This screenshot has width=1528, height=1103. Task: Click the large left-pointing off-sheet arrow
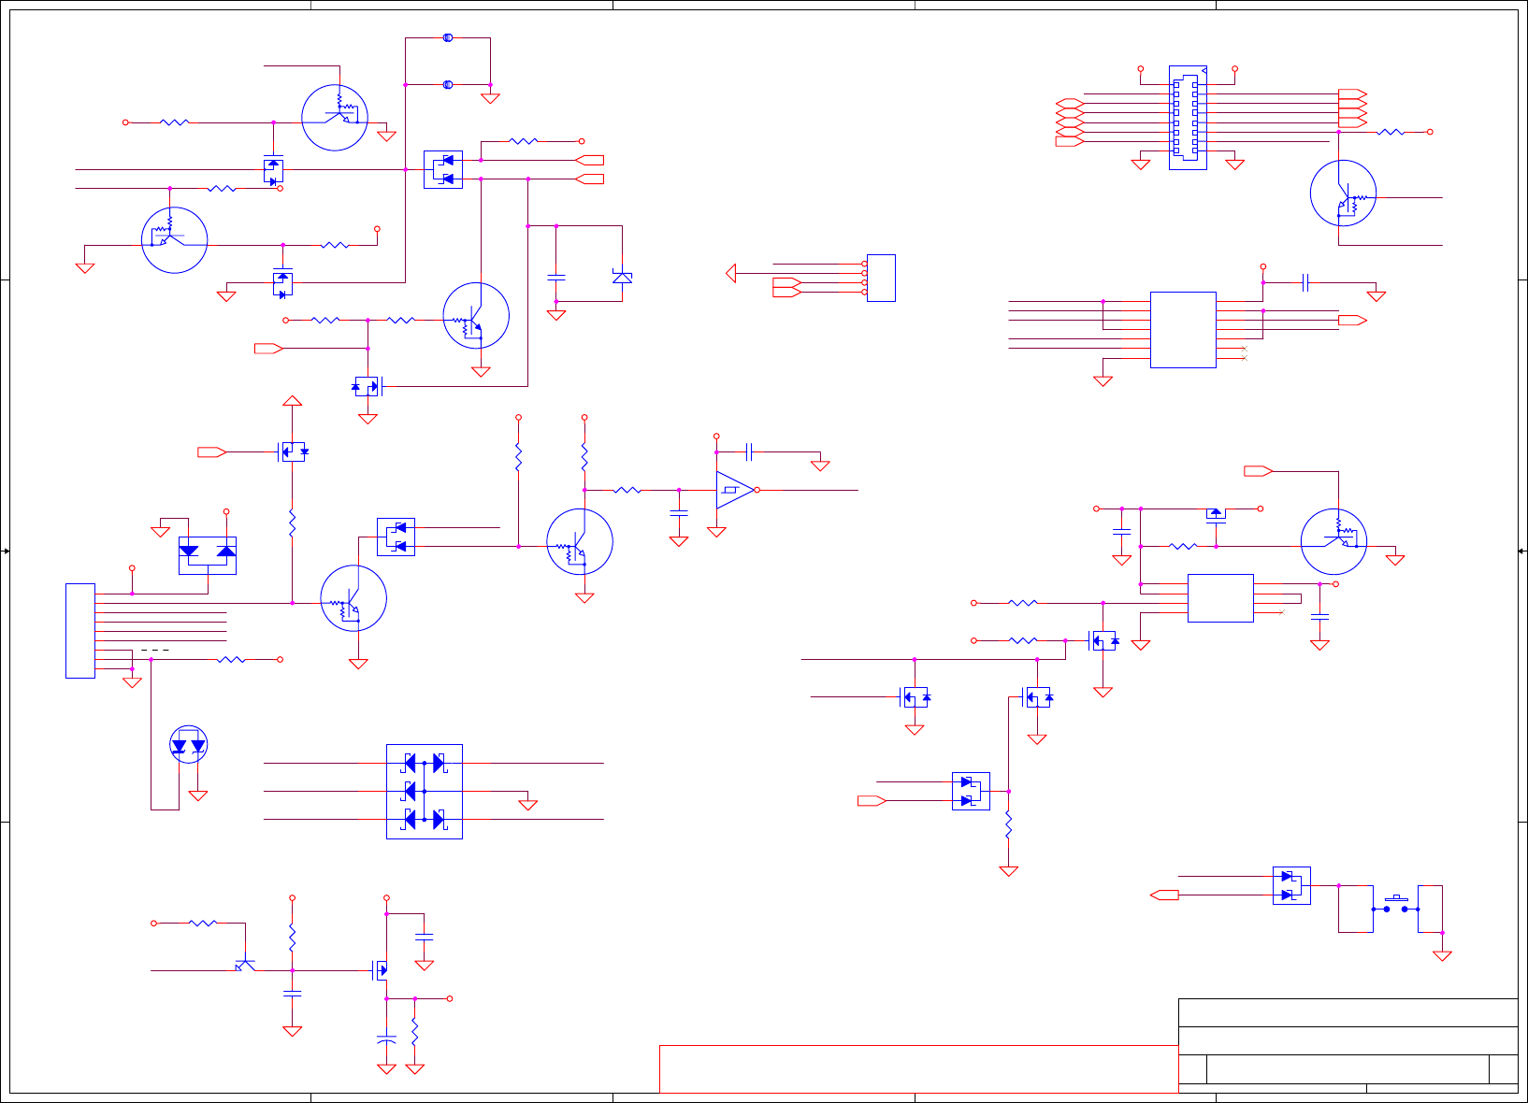[731, 273]
